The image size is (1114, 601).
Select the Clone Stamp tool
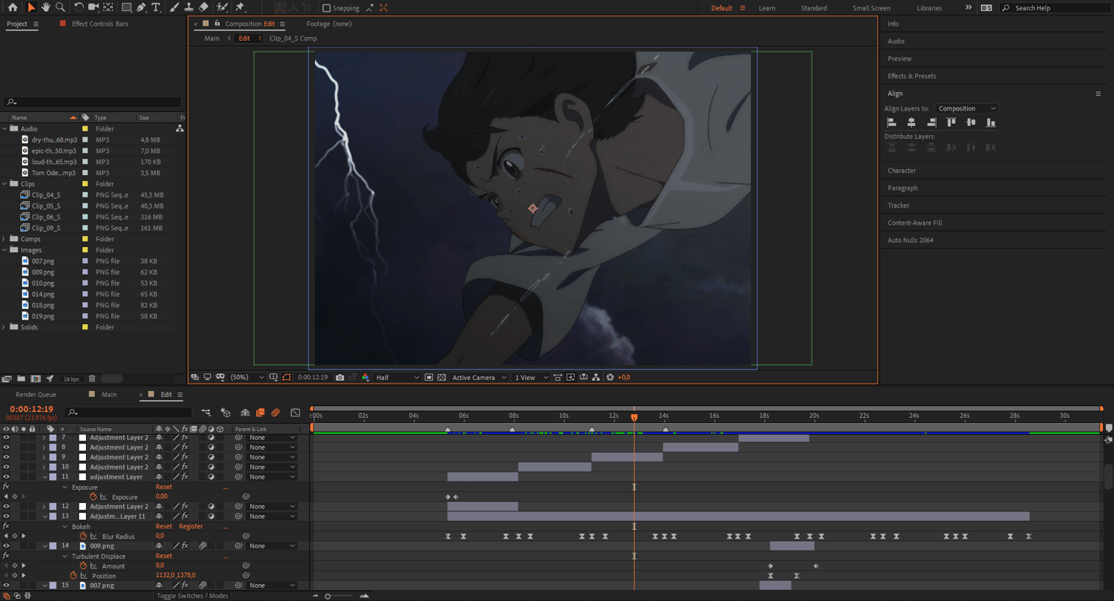coord(189,7)
